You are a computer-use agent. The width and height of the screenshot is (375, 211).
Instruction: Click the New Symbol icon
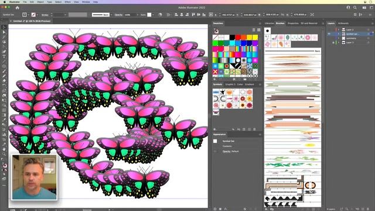pos(249,129)
